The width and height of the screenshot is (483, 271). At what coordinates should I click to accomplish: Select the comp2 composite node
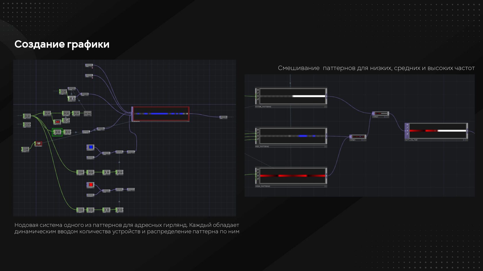(x=381, y=114)
